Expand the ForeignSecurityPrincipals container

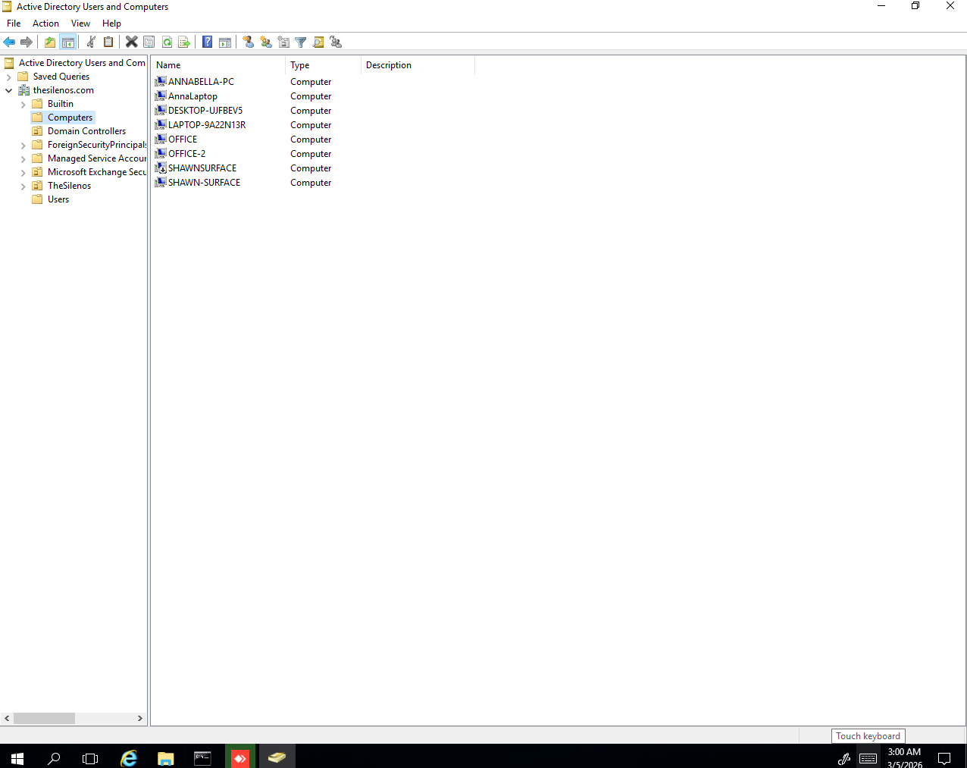click(x=23, y=145)
